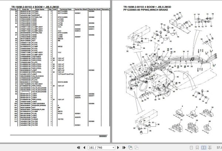Select the 'PLUG' parts name cell

click(x=34, y=113)
